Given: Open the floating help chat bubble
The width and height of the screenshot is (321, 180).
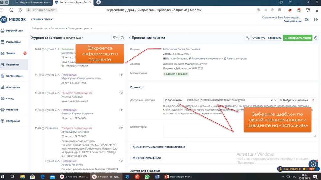Looking at the screenshot, I should tap(313, 164).
